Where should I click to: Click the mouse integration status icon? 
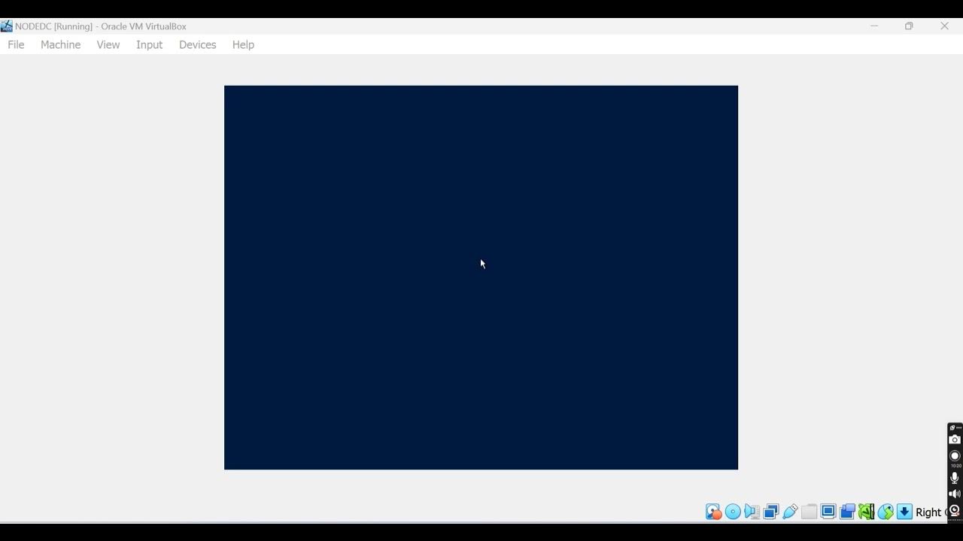click(x=886, y=512)
